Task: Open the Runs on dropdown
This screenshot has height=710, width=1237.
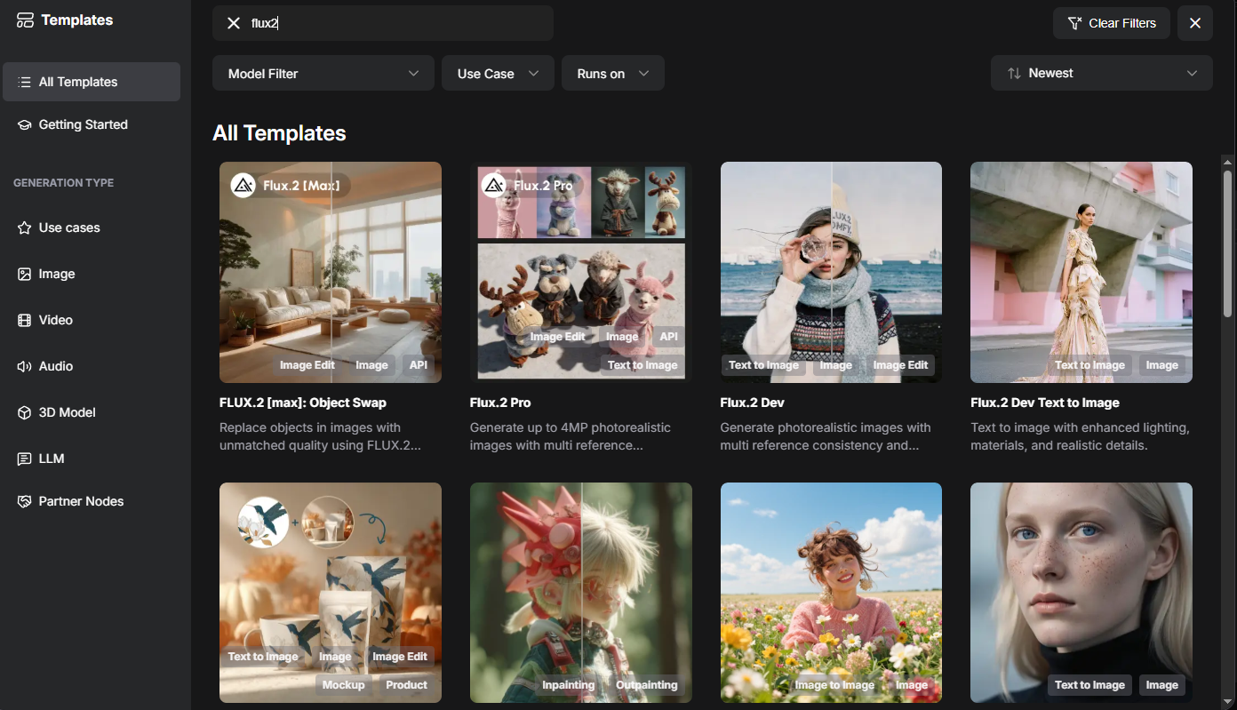Action: coord(613,73)
